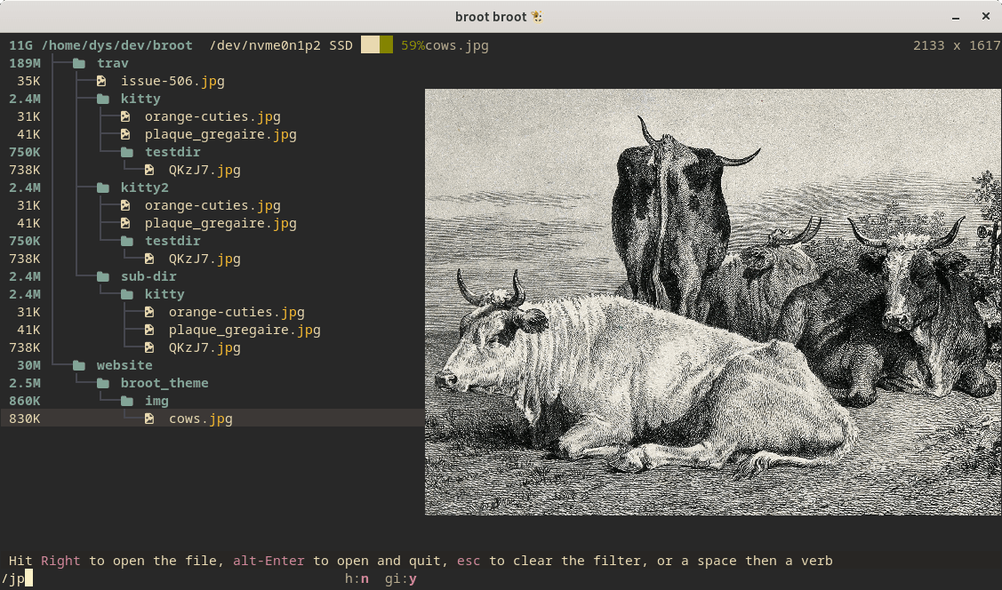The image size is (1002, 590).
Task: Click the esc hint to clear the filter
Action: 469,561
